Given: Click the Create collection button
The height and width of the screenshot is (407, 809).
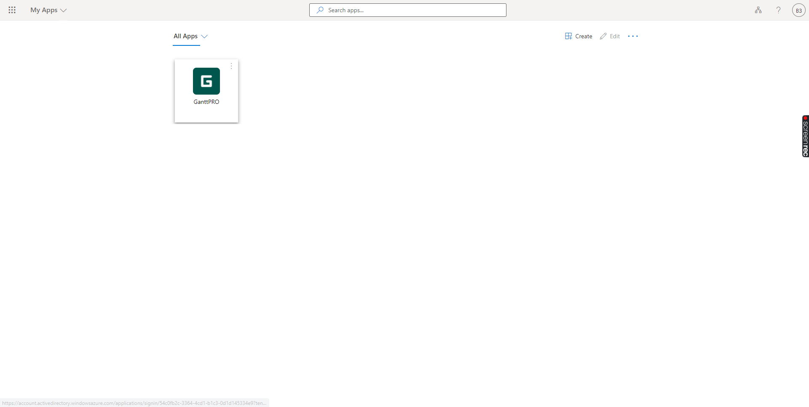Looking at the screenshot, I should 579,36.
